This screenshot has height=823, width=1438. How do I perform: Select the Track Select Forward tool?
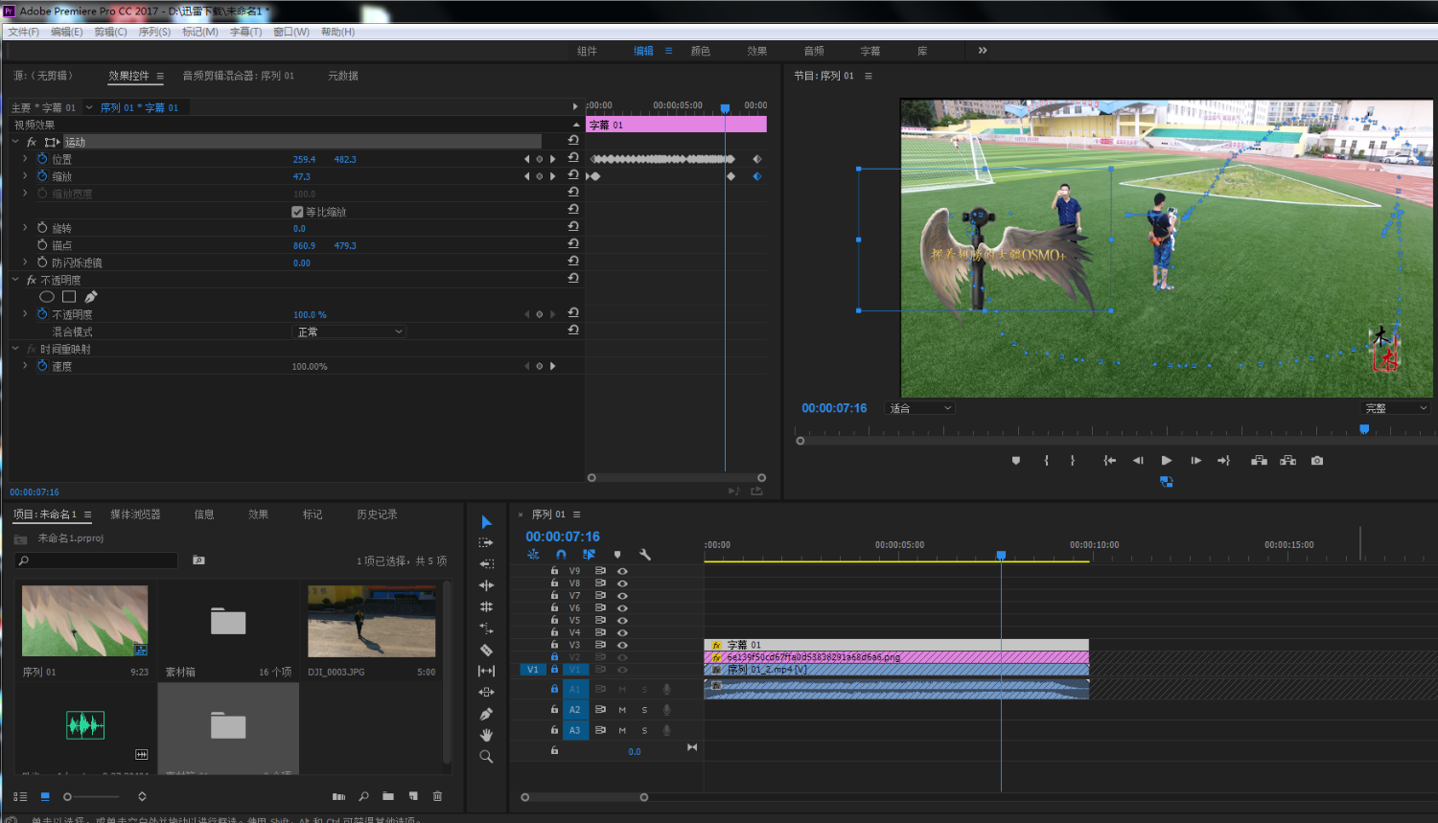click(486, 542)
